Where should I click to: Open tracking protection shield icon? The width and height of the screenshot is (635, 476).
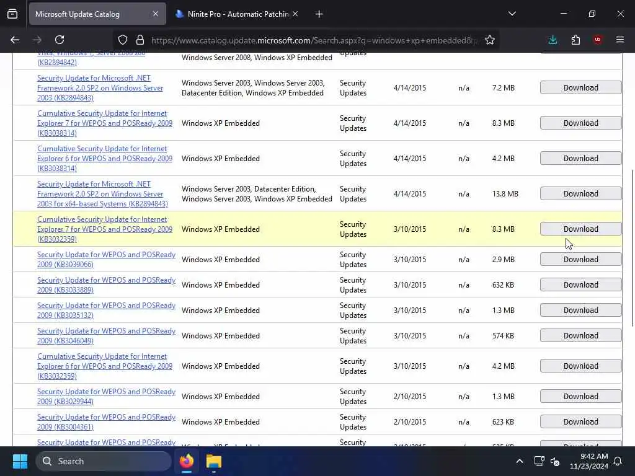(x=123, y=40)
